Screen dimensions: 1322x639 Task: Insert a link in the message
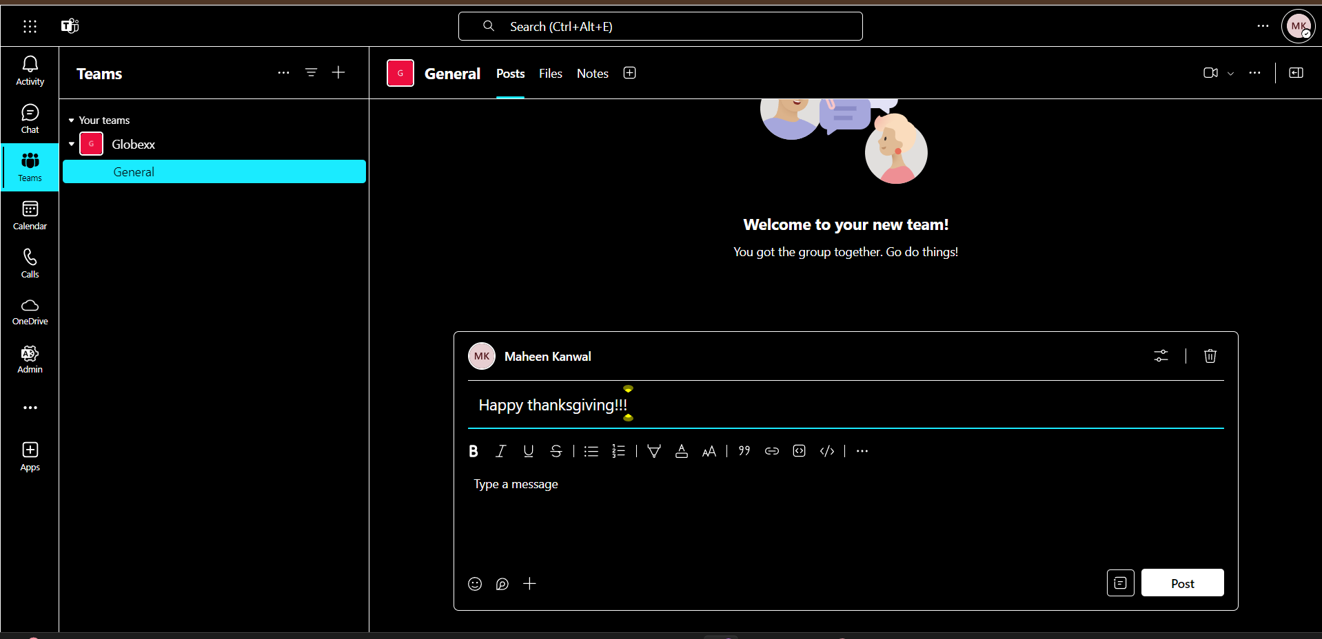(772, 451)
